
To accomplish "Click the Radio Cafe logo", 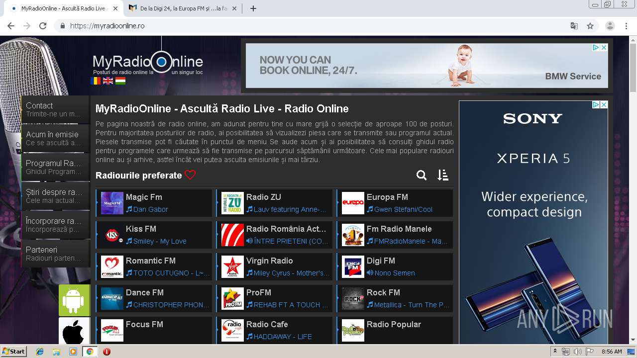I will pyautogui.click(x=232, y=331).
